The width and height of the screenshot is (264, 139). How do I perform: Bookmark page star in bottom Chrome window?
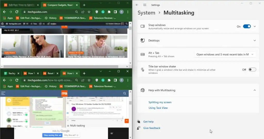coord(89,80)
